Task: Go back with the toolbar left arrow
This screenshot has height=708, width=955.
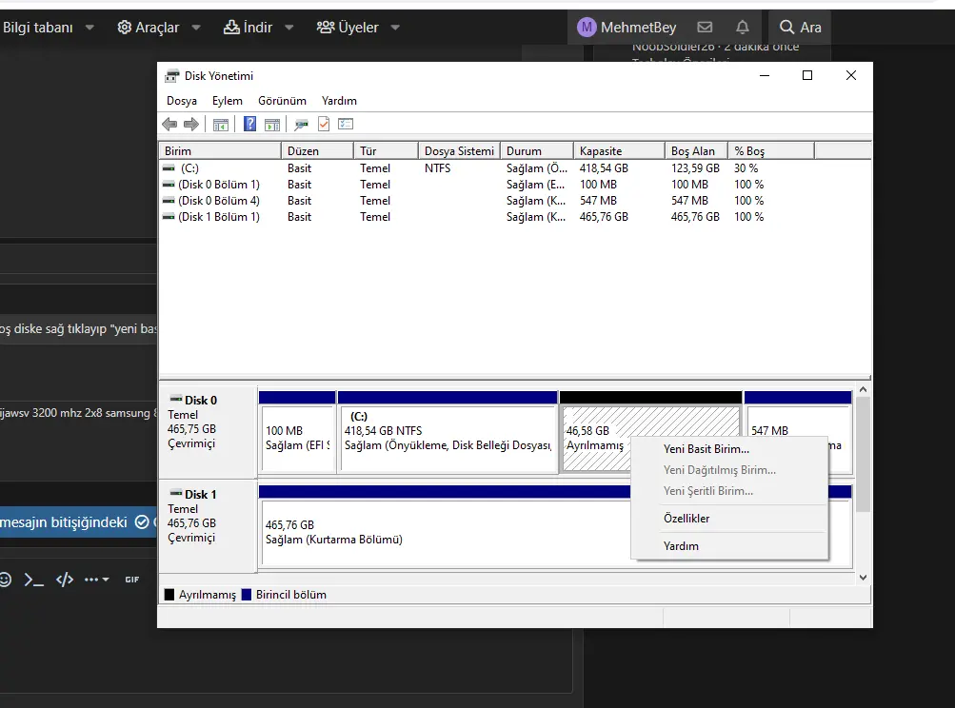Action: pyautogui.click(x=169, y=125)
